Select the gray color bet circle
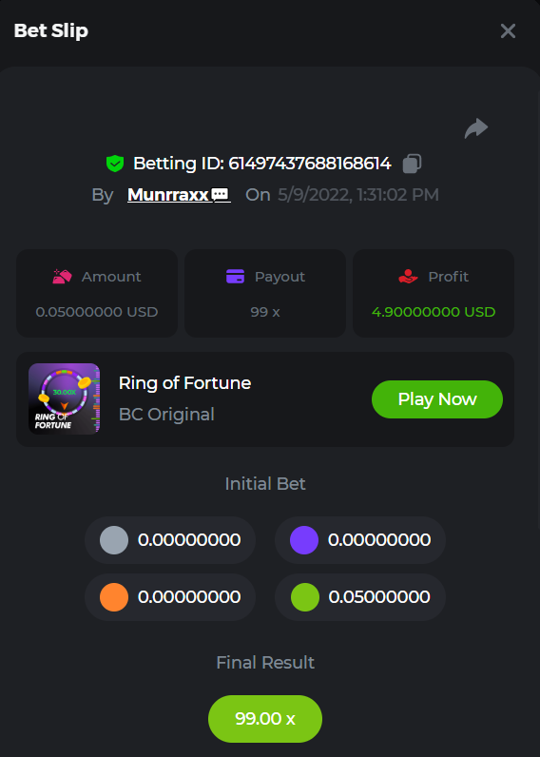This screenshot has width=540, height=757. coord(114,540)
